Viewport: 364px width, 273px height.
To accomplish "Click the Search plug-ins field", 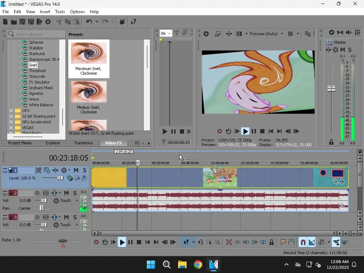I will coord(36,34).
